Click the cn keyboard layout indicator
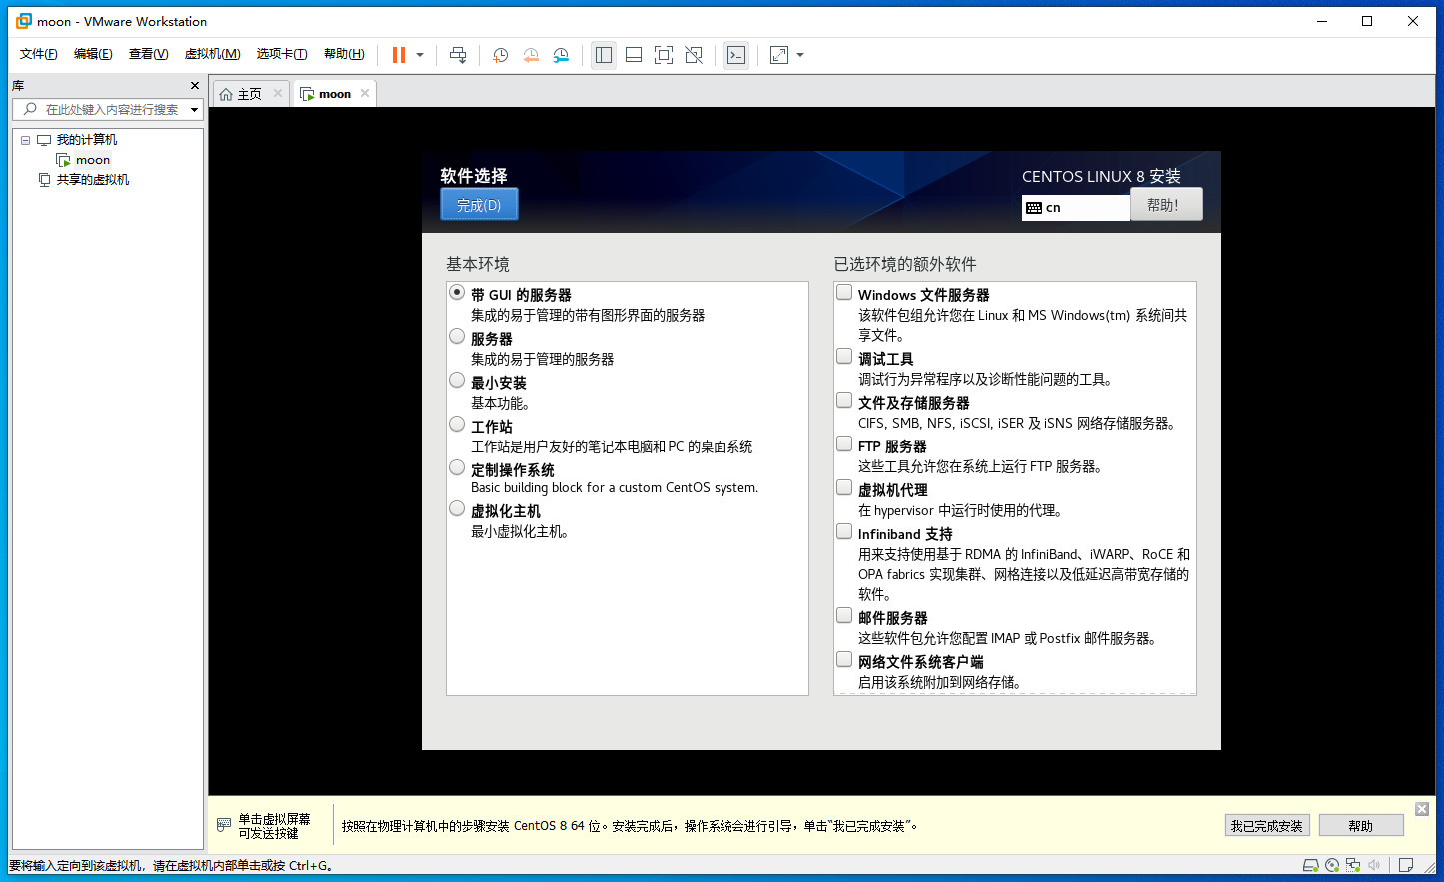 [1076, 207]
